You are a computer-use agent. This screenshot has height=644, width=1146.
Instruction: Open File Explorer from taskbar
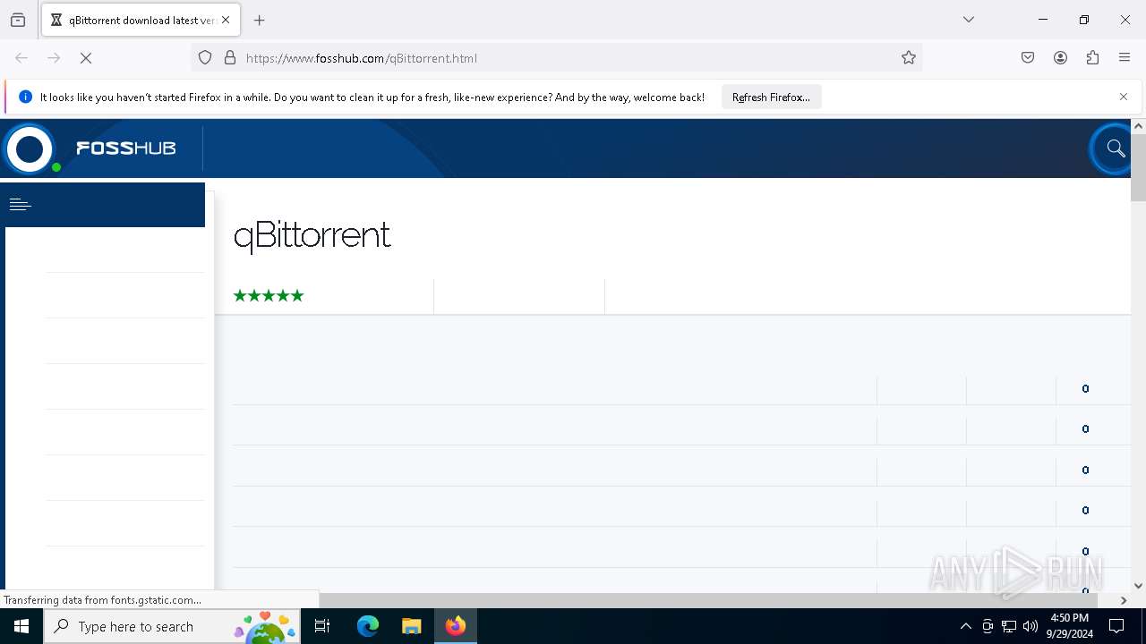click(411, 626)
